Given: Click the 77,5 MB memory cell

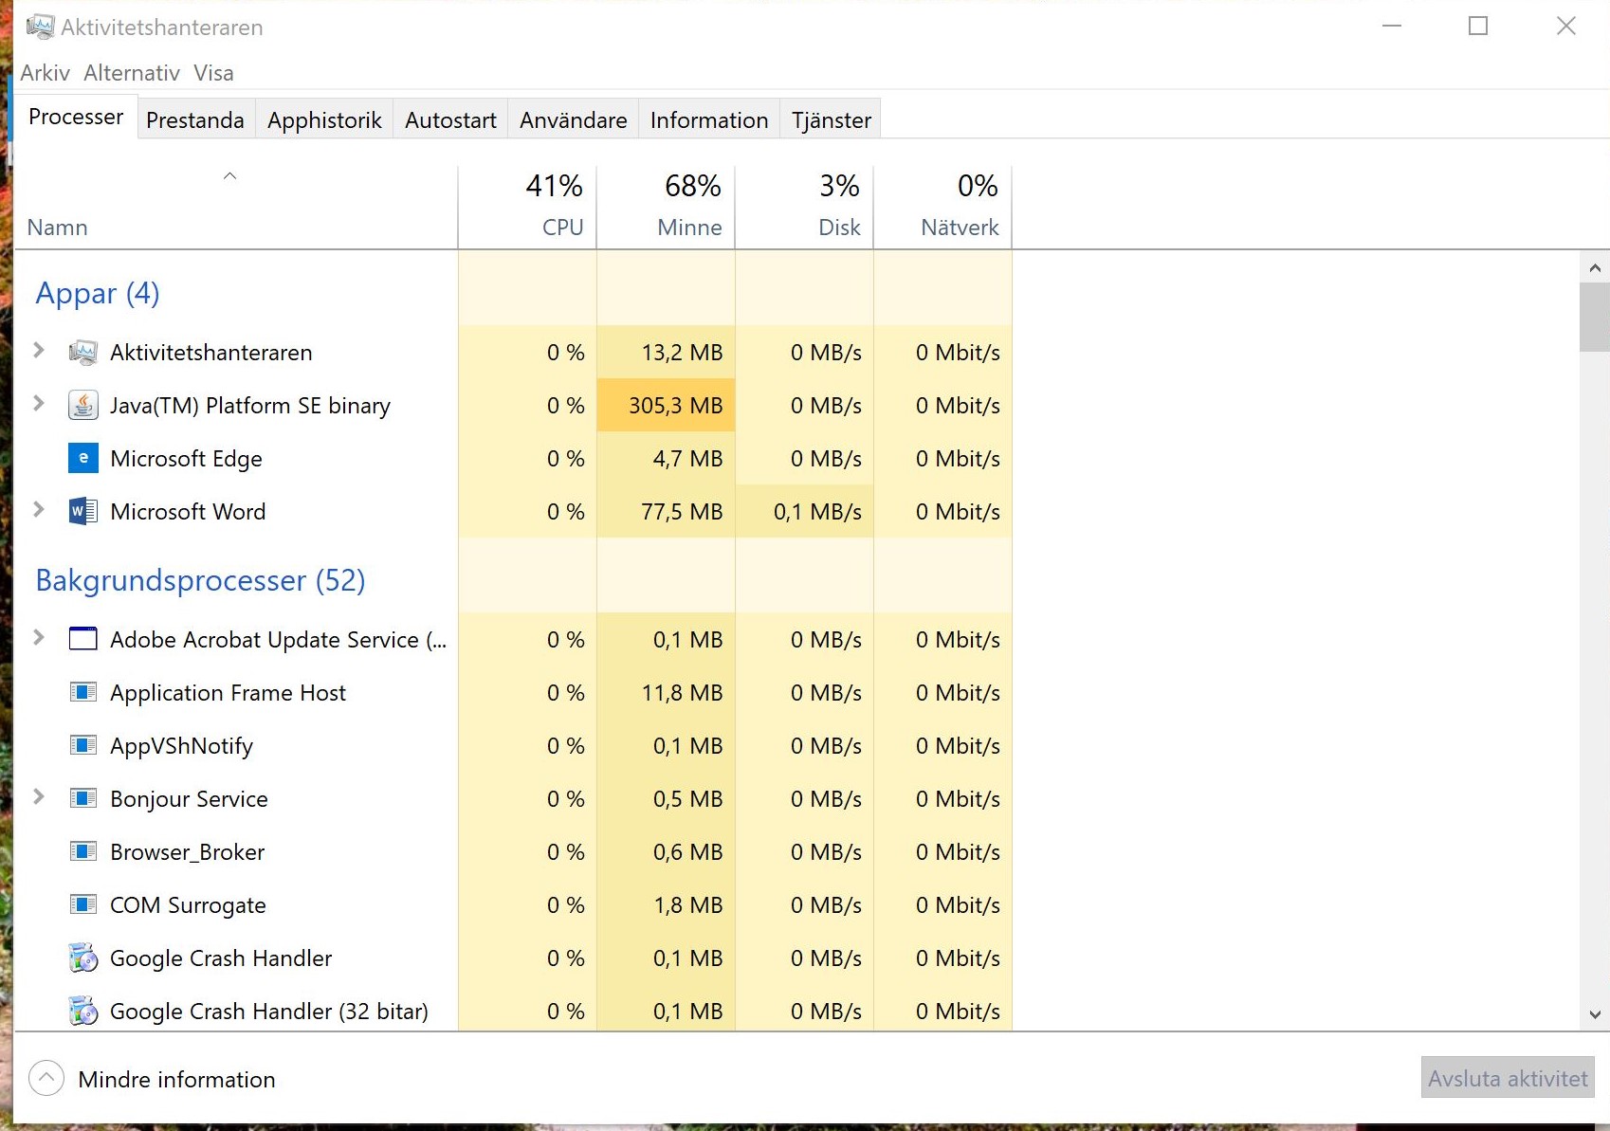Looking at the screenshot, I should coord(666,512).
